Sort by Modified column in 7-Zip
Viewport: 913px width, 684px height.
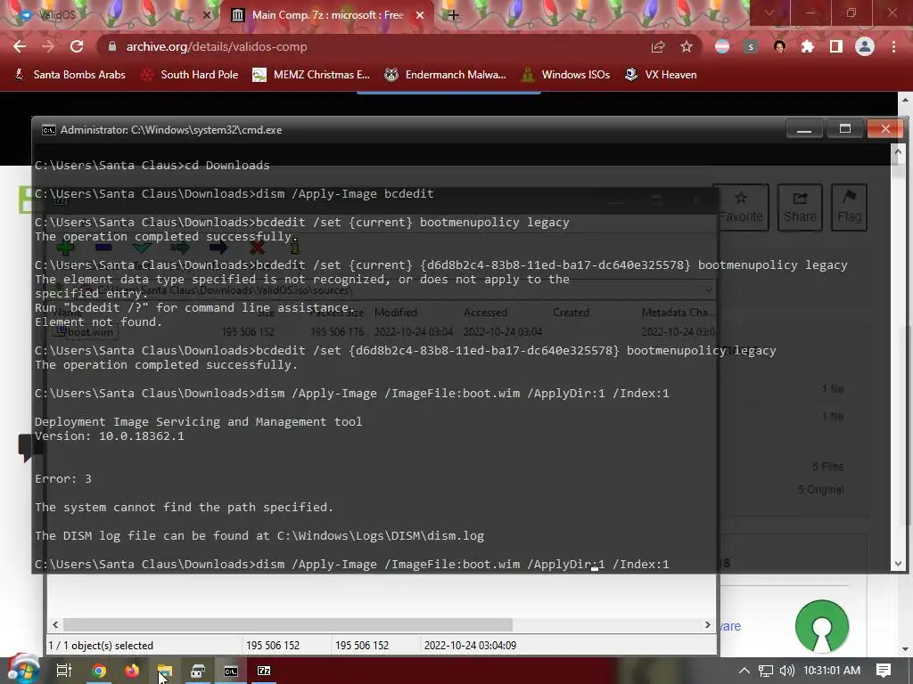coord(396,313)
